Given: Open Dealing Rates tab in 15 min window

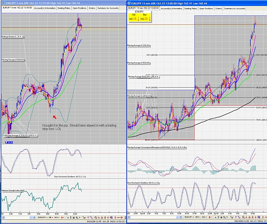Looking at the screenshot, I should click(191, 9).
